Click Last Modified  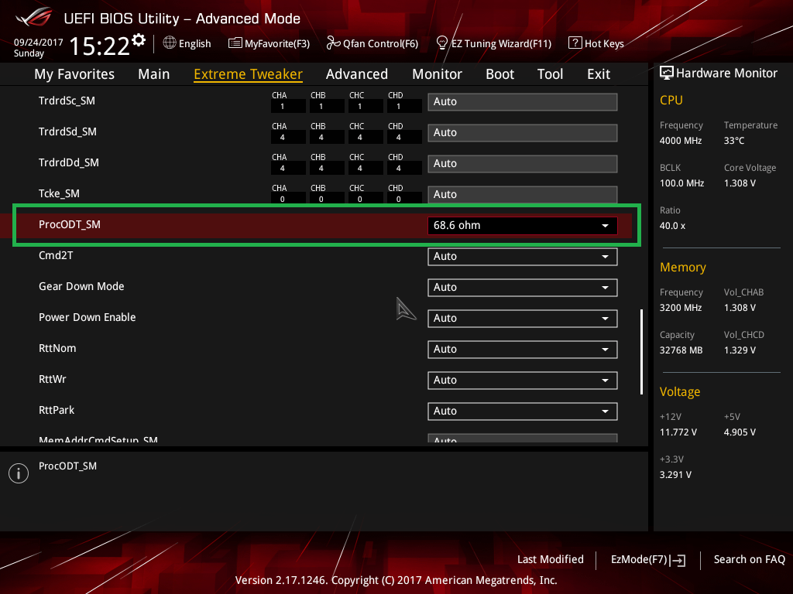(551, 559)
